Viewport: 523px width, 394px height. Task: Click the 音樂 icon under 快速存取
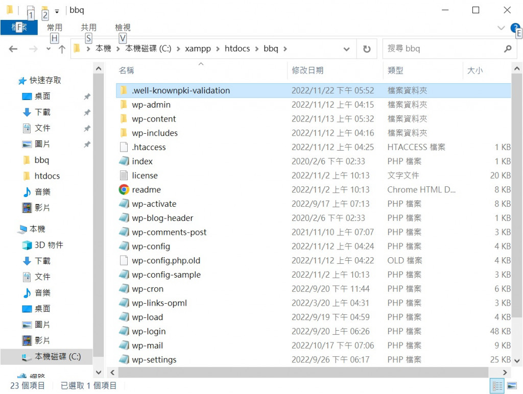coord(27,192)
